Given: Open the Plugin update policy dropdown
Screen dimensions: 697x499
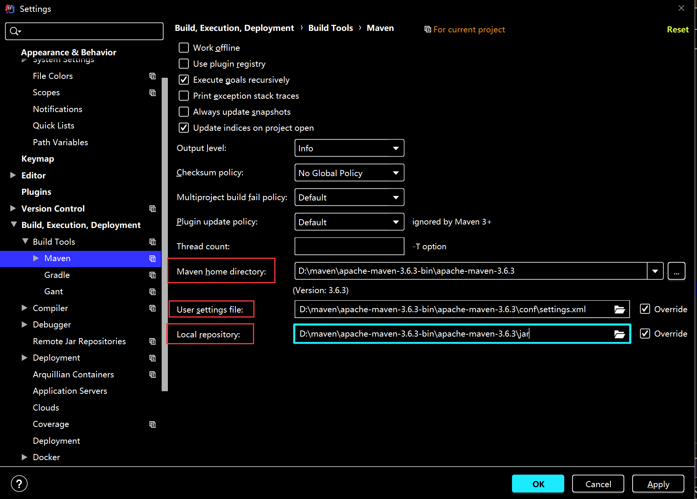Looking at the screenshot, I should tap(349, 222).
